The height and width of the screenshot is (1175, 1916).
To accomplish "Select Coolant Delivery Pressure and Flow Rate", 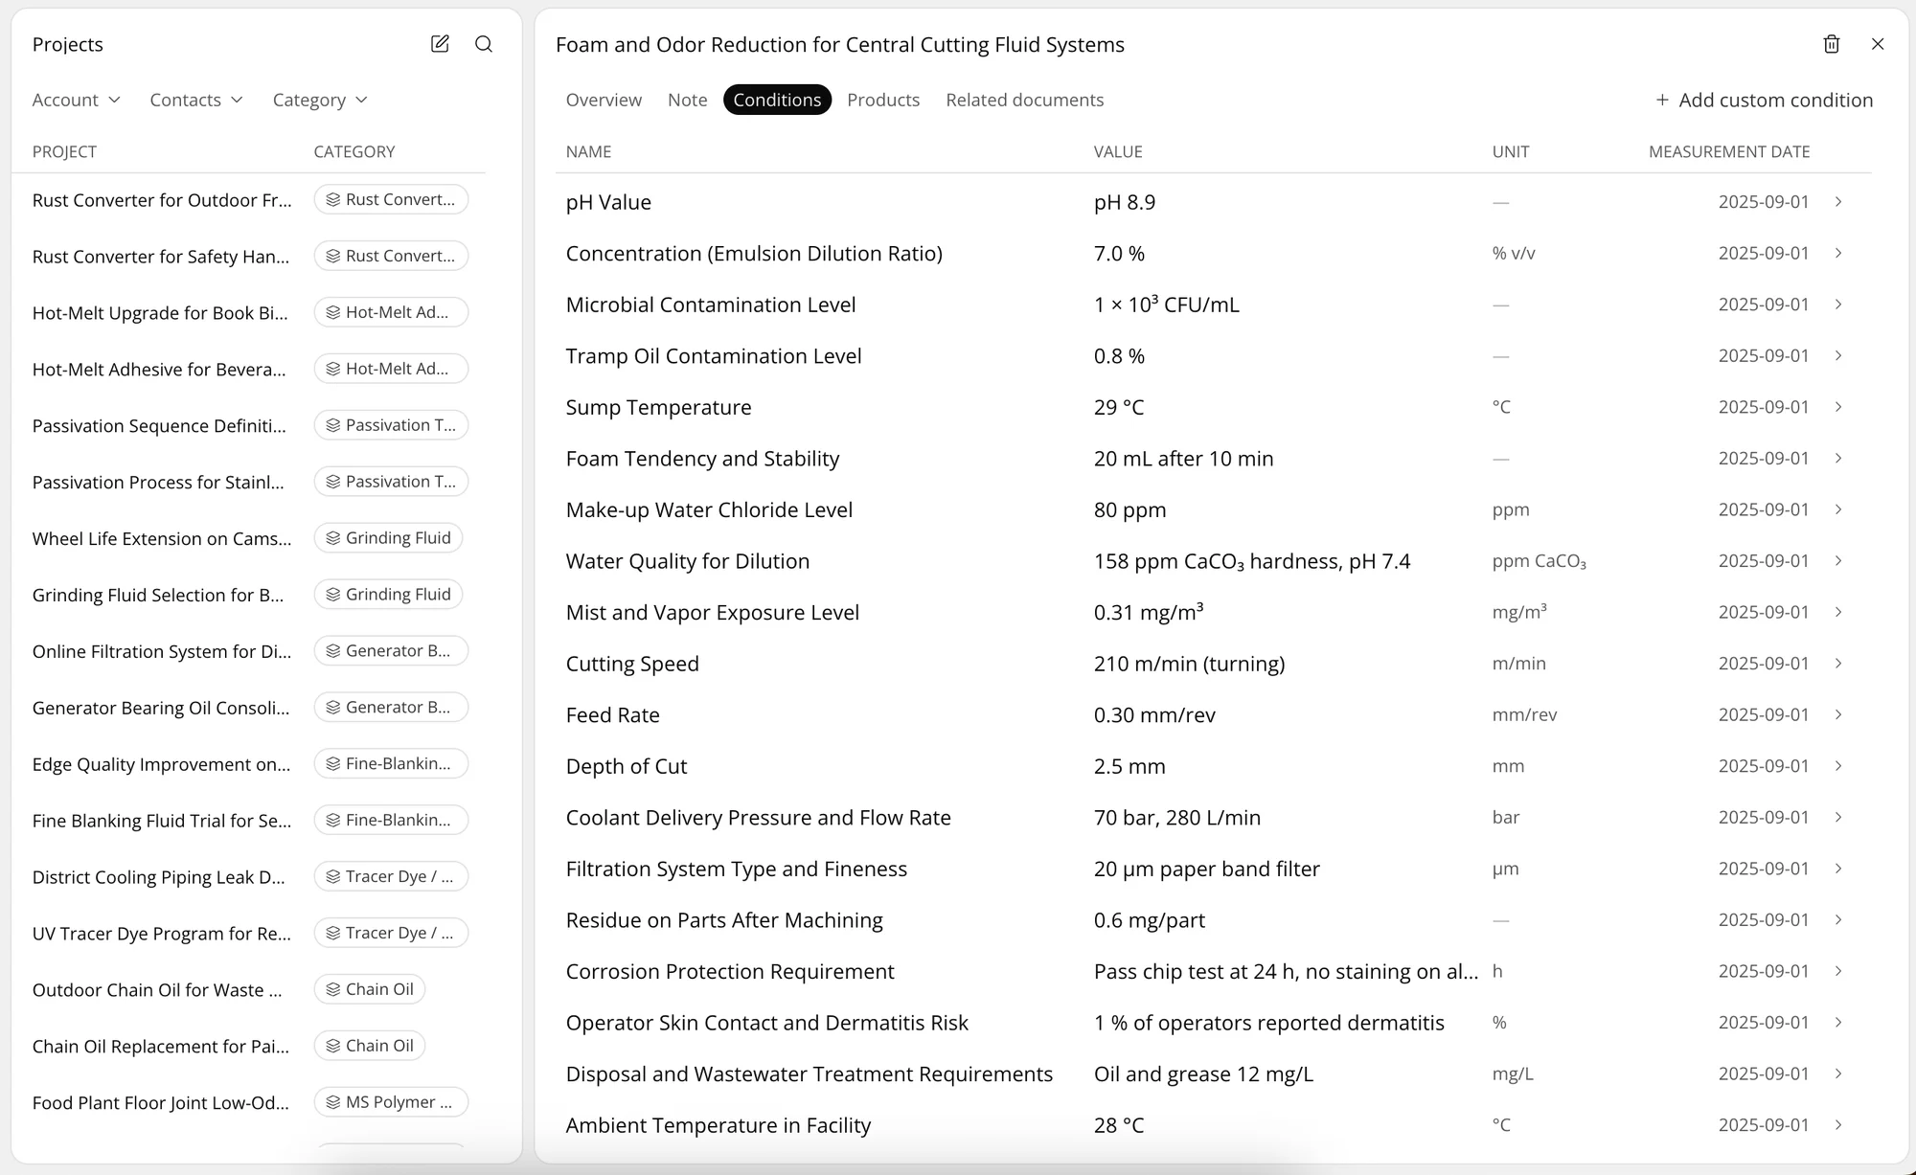I will (x=1213, y=818).
